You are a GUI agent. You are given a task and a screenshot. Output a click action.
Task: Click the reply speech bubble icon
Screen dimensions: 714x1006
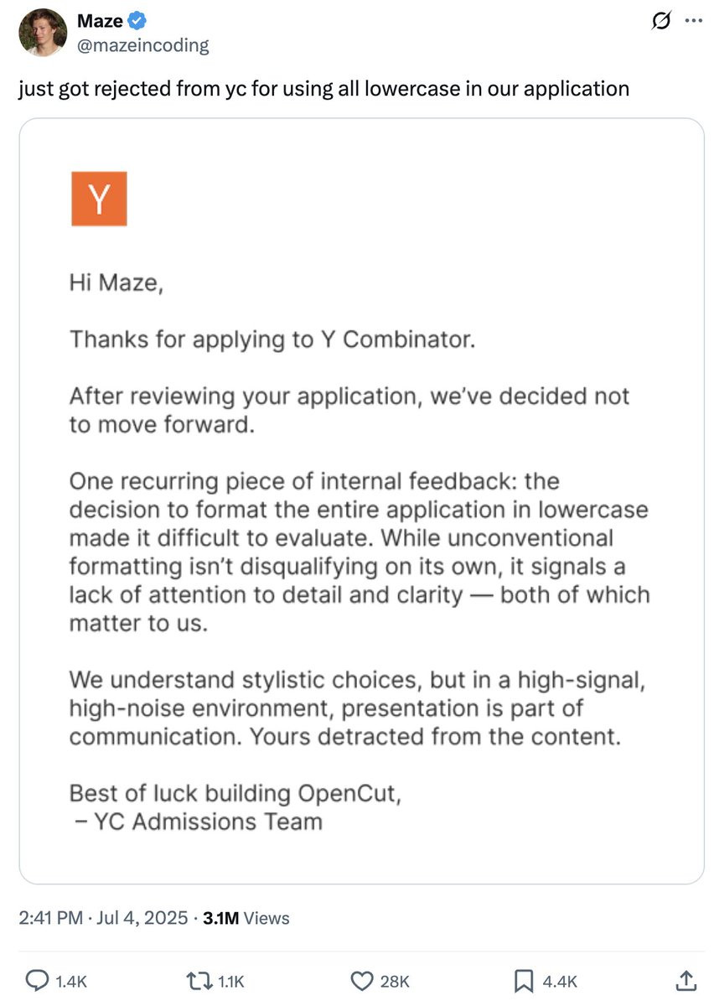coord(38,980)
